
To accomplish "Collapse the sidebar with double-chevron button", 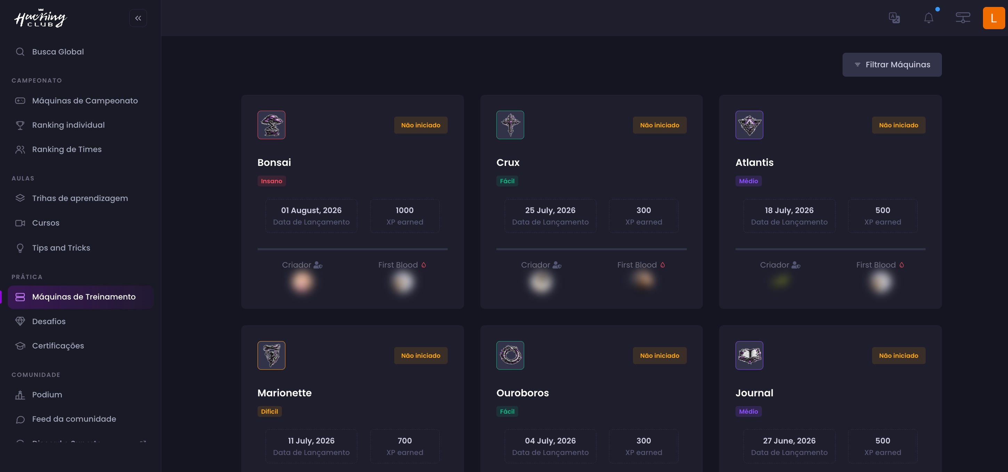I will click(x=138, y=18).
